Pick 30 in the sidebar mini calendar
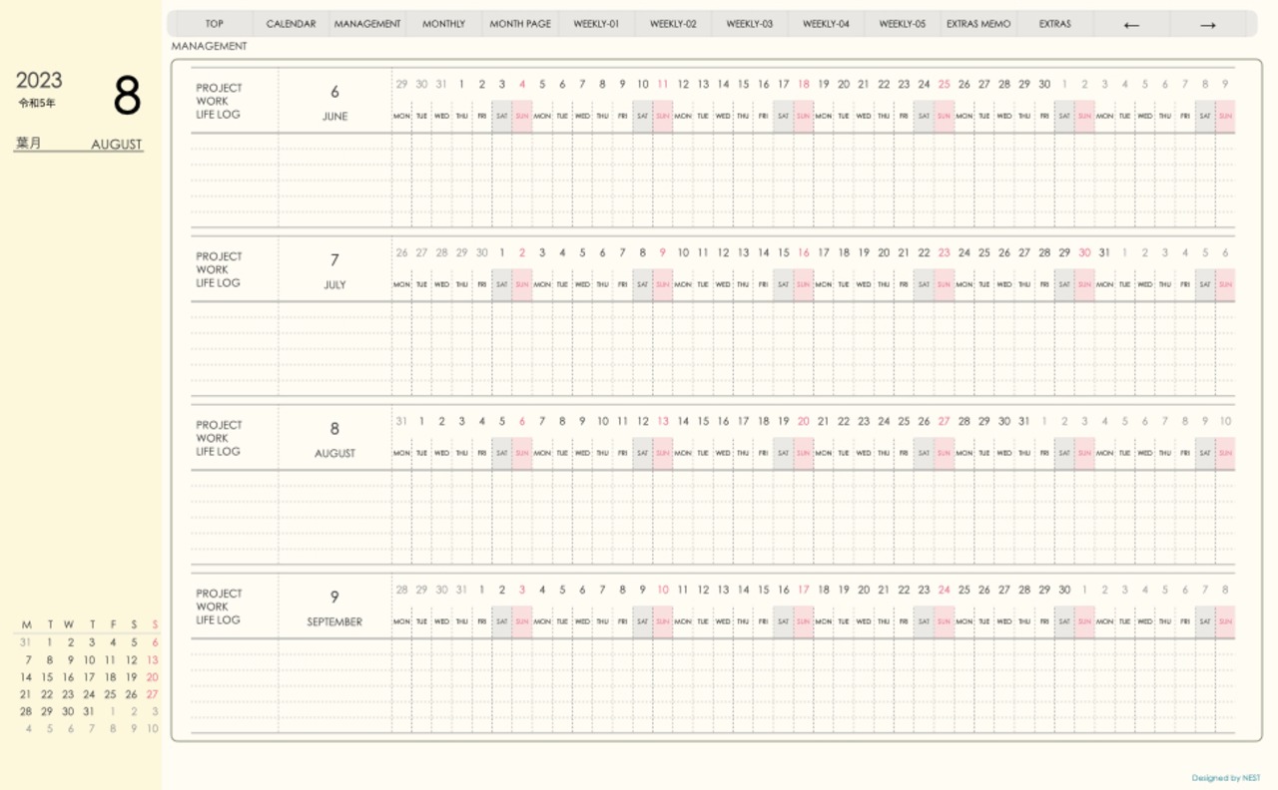This screenshot has height=790, width=1278. tap(68, 711)
